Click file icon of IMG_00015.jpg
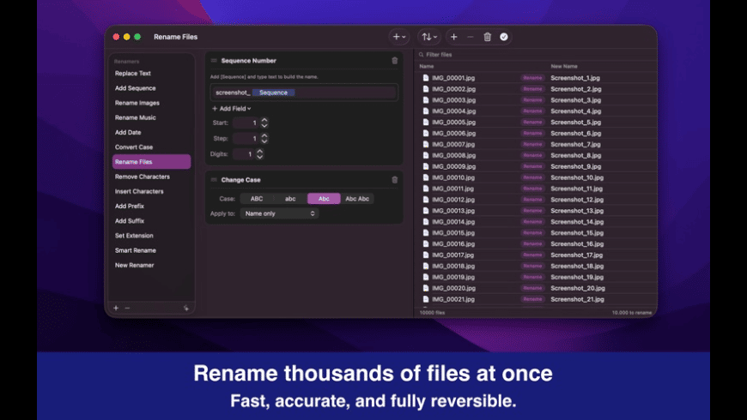 click(x=426, y=232)
